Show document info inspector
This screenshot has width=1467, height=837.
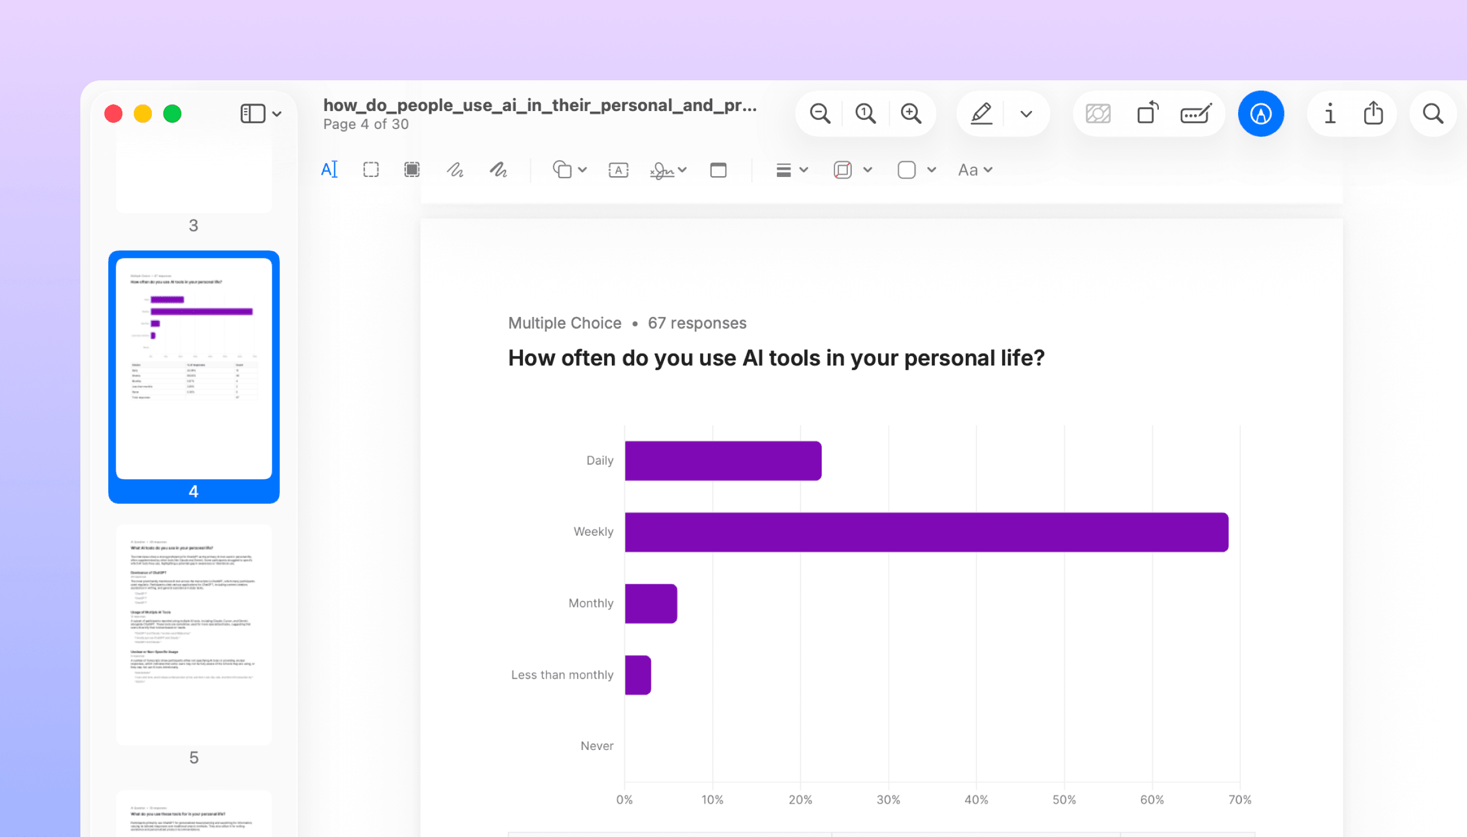click(1329, 113)
